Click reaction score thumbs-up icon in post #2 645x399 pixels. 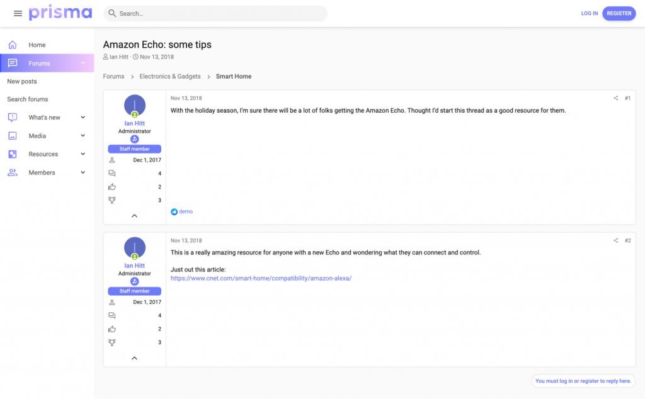tap(112, 329)
